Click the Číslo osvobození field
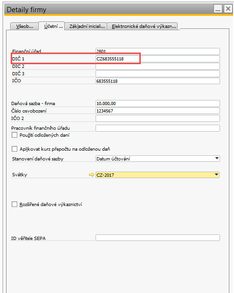The height and width of the screenshot is (293, 234). [x=158, y=111]
